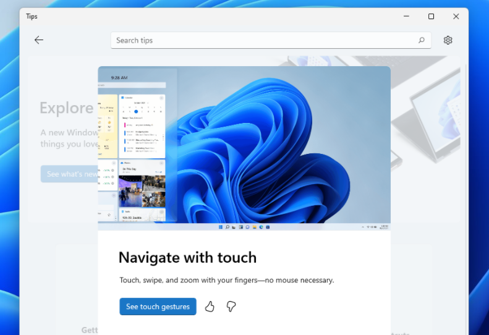This screenshot has height=335, width=489.
Task: Click the Calendar widget in the preview image
Action: tap(142, 125)
